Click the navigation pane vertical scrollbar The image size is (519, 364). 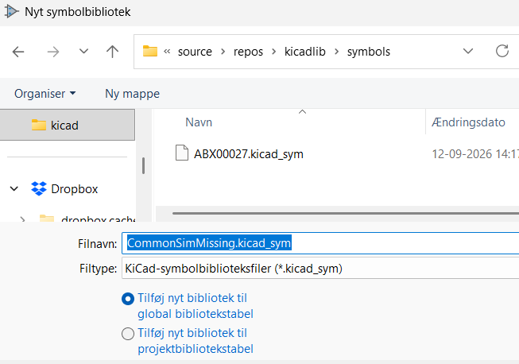[x=143, y=165]
